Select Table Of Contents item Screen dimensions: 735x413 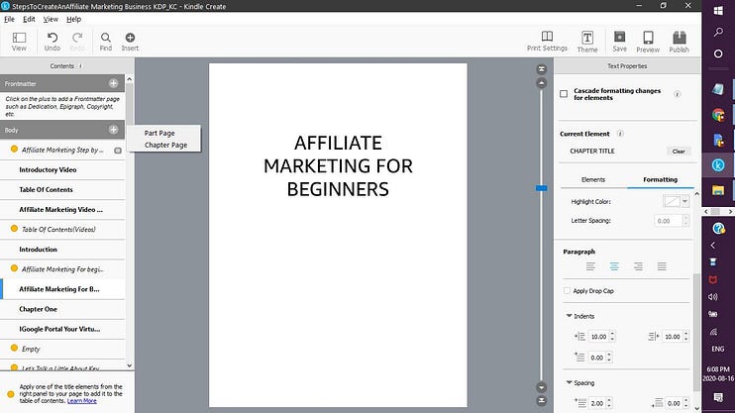62,190
